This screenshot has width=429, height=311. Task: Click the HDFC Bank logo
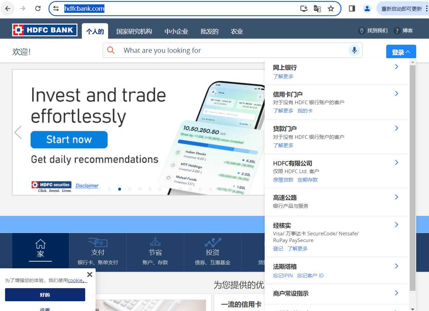point(45,30)
